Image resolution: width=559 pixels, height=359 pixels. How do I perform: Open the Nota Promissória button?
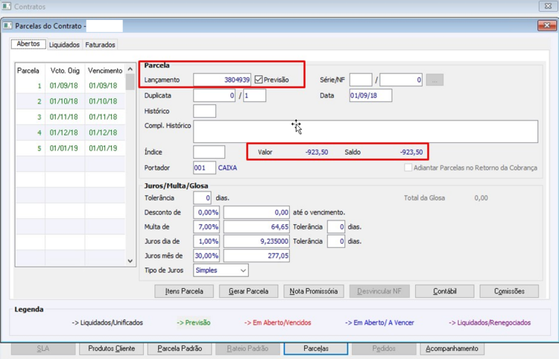click(313, 291)
